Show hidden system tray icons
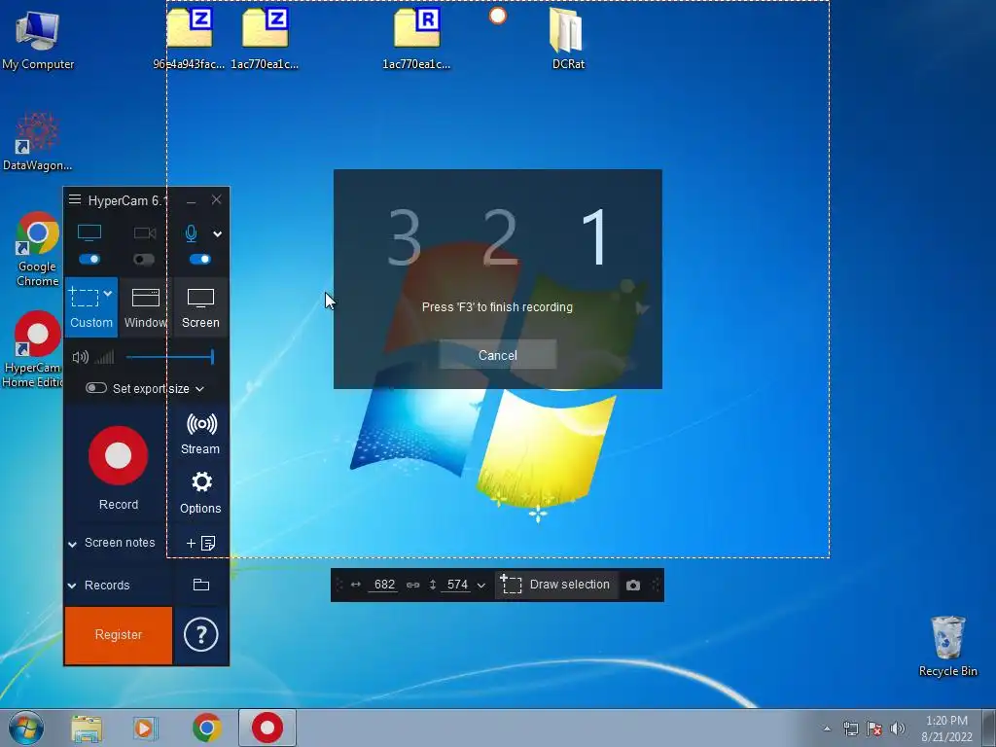This screenshot has height=747, width=996. 827,729
